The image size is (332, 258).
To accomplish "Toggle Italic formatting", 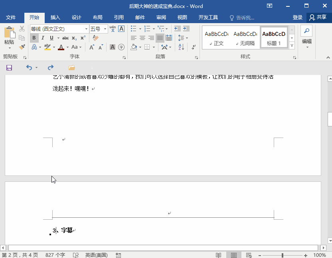I will click(43, 38).
